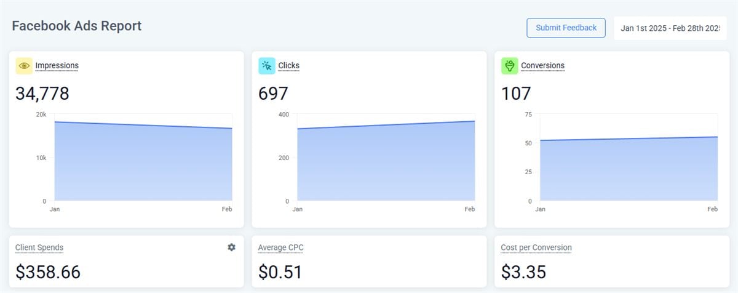Click the 20k axis label in Impressions chart
Viewport: 738px width, 293px height.
click(x=41, y=114)
